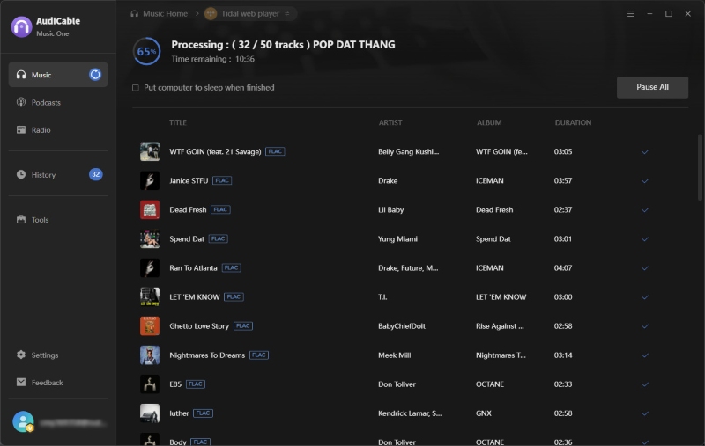Click the track list vertical scrollbar
The height and width of the screenshot is (446, 705).
(x=700, y=167)
